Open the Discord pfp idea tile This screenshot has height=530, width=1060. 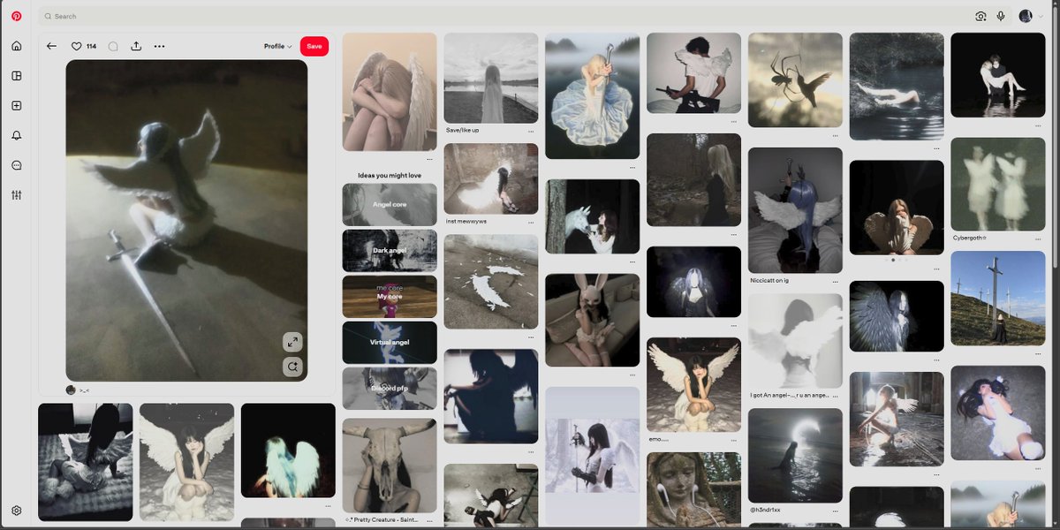tap(390, 389)
